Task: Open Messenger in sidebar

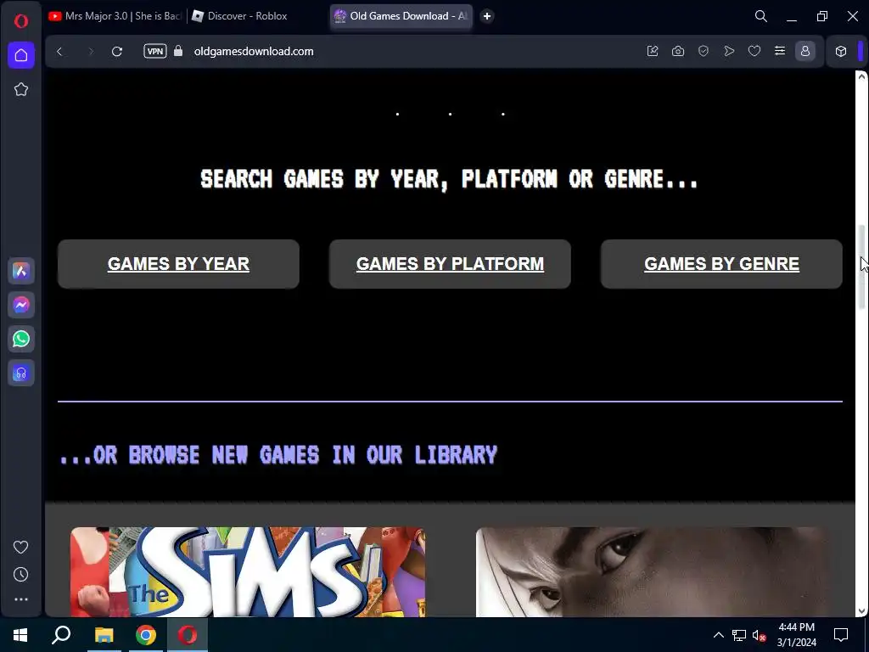Action: pyautogui.click(x=21, y=305)
